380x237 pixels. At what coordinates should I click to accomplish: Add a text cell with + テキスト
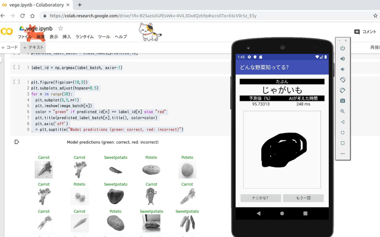(x=33, y=48)
